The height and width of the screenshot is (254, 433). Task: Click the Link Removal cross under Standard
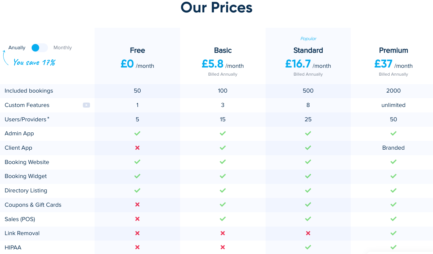tap(308, 233)
